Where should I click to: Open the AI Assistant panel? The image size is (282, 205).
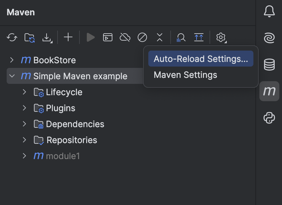[269, 38]
